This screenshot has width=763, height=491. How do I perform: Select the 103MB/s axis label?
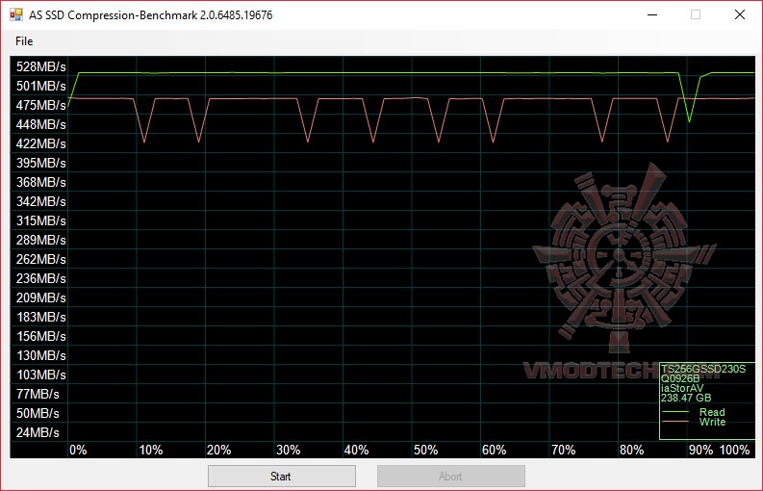(x=40, y=375)
